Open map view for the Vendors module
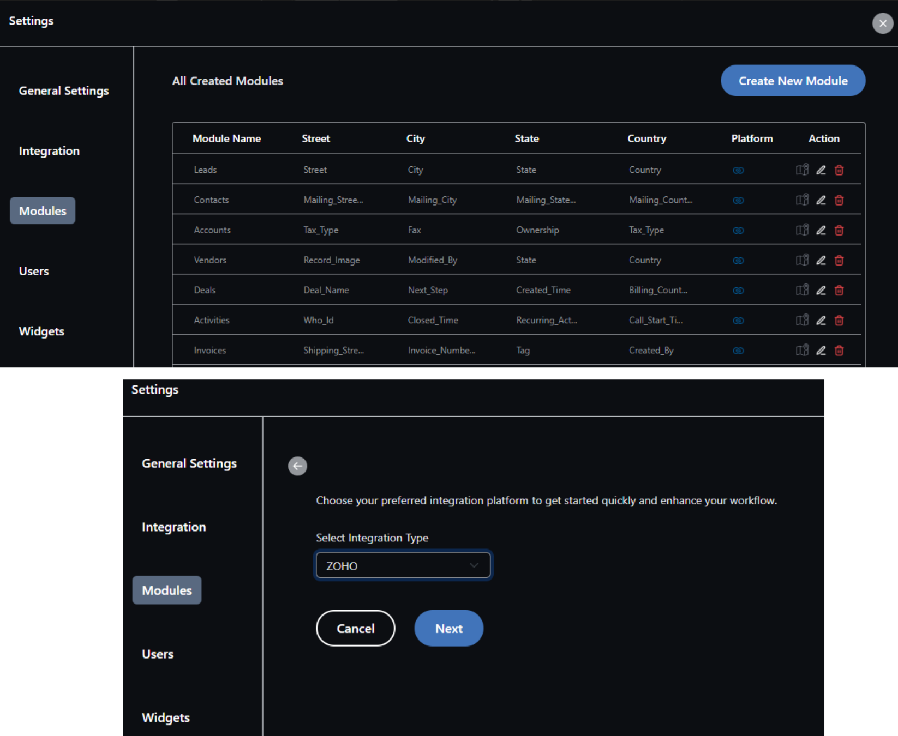Viewport: 898px width, 736px height. coord(801,261)
